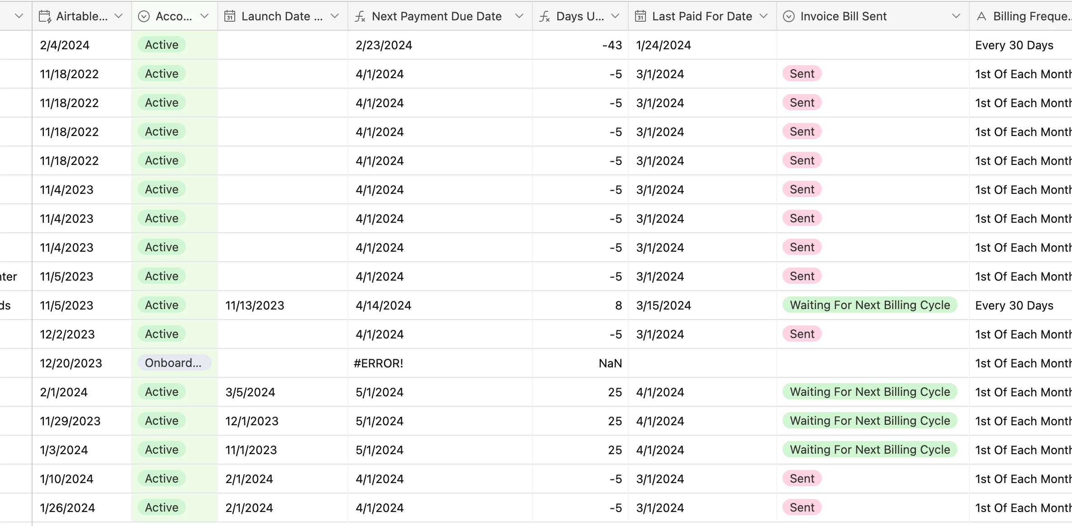The height and width of the screenshot is (526, 1072).
Task: Click the Billing Frequency text field icon
Action: point(982,17)
